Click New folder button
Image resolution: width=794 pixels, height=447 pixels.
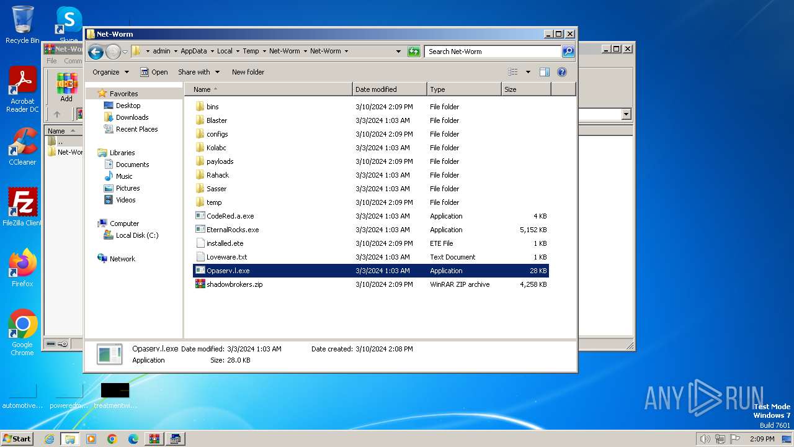pyautogui.click(x=248, y=72)
